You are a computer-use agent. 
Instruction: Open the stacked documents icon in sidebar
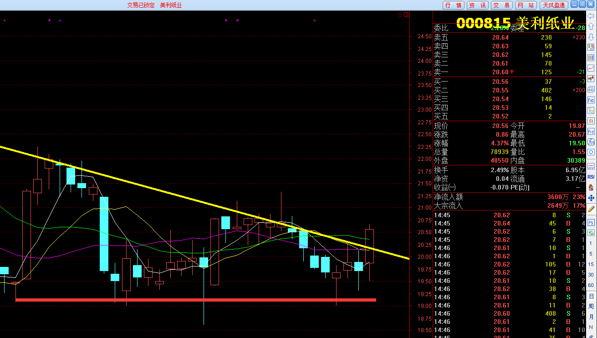(591, 89)
